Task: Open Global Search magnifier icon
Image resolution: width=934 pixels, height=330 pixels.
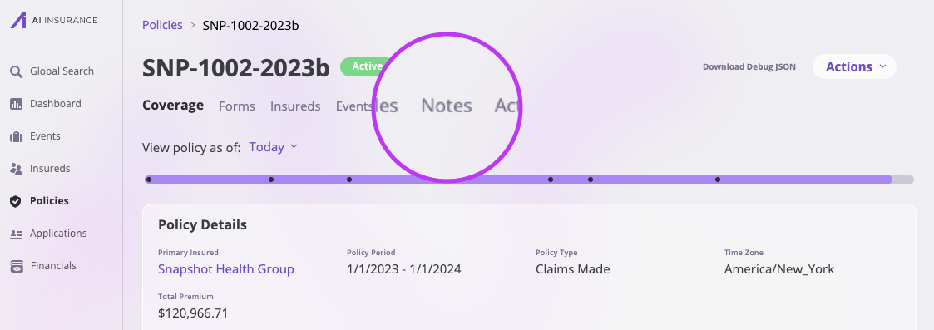Action: click(16, 71)
